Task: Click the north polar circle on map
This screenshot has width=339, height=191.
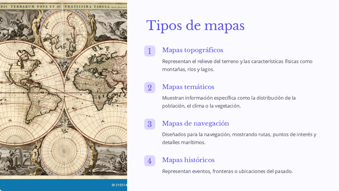Action: click(x=64, y=31)
